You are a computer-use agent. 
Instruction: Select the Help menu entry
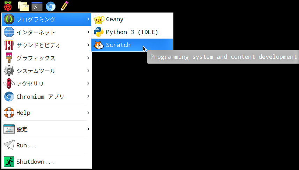[23, 113]
